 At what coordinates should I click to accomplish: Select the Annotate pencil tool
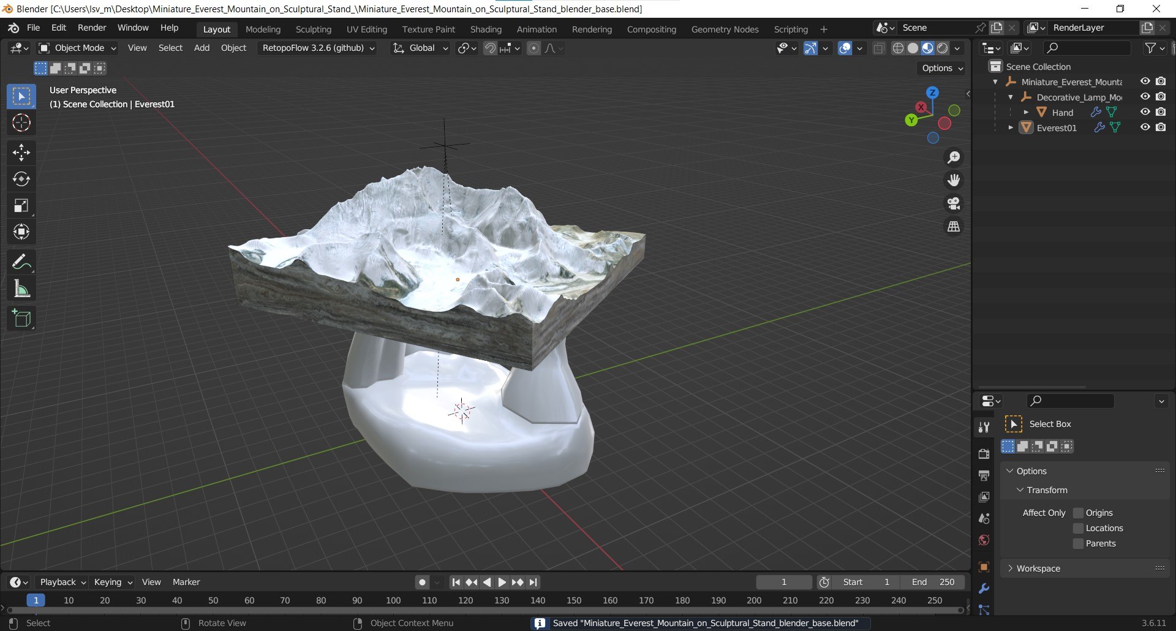[21, 262]
